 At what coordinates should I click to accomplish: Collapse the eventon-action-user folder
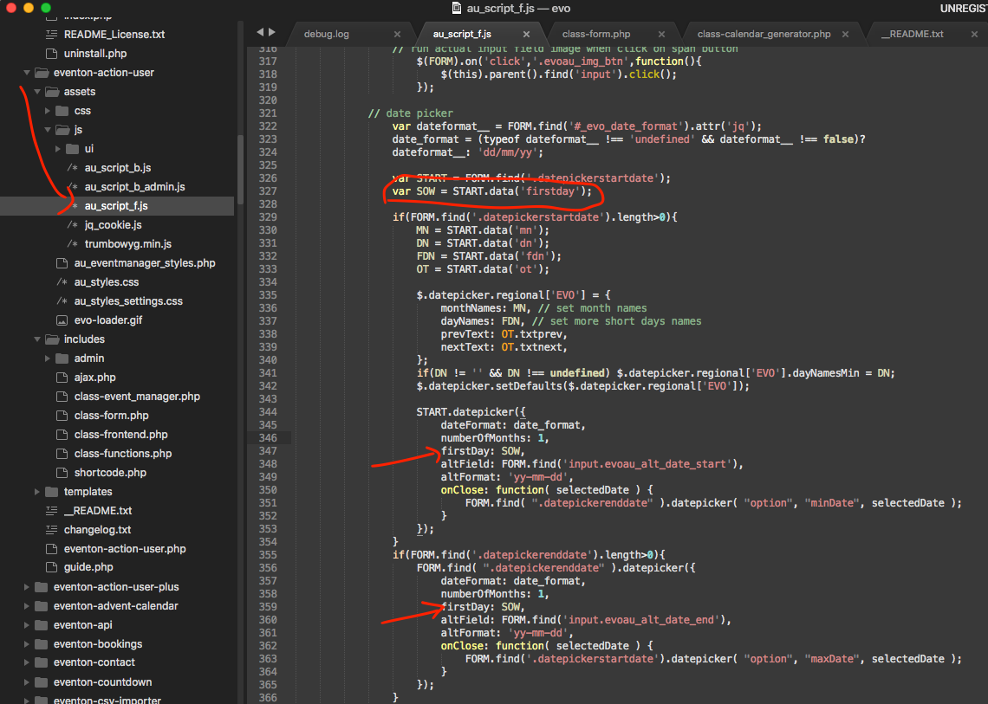click(27, 73)
